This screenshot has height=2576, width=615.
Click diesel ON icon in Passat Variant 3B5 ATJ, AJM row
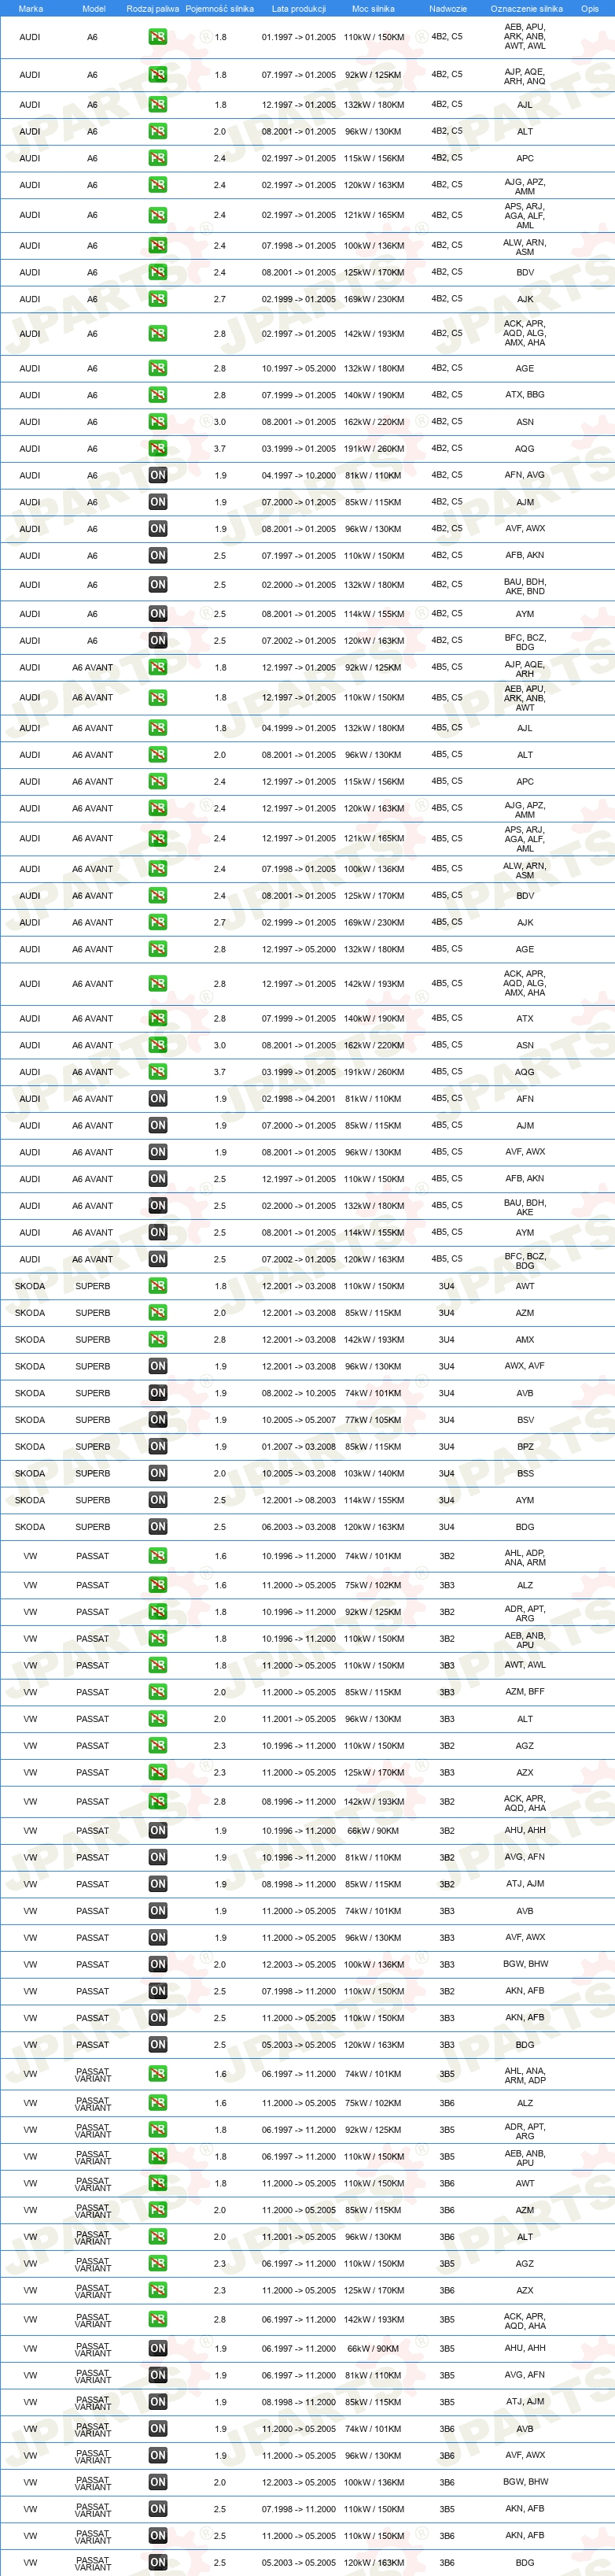coord(158,2402)
